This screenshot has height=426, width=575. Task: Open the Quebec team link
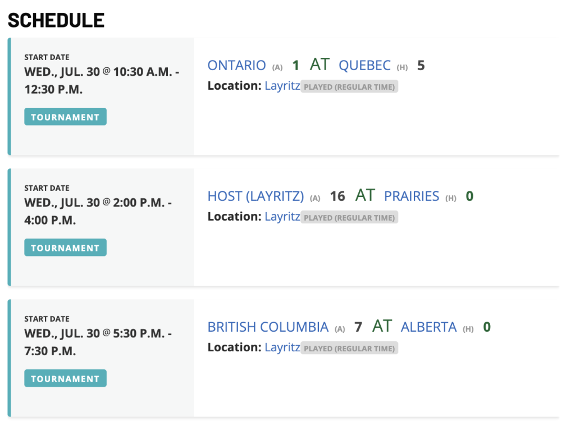(364, 66)
